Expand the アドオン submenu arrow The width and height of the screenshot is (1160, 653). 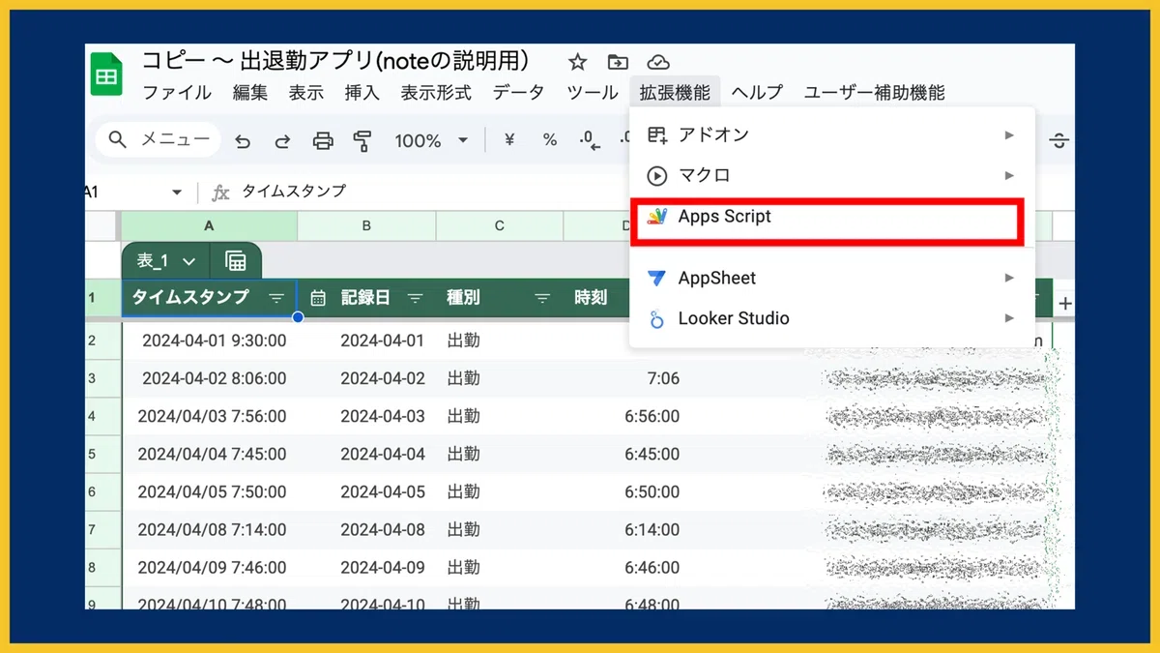point(1009,134)
